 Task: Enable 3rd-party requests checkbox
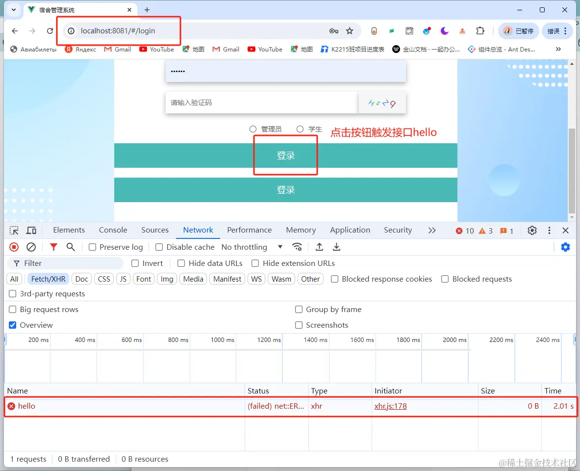click(13, 293)
